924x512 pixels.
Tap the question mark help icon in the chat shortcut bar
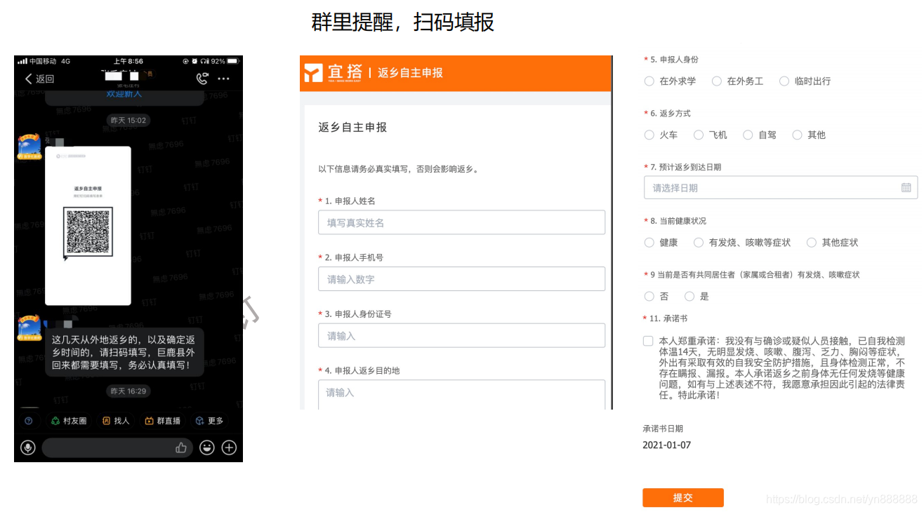28,421
